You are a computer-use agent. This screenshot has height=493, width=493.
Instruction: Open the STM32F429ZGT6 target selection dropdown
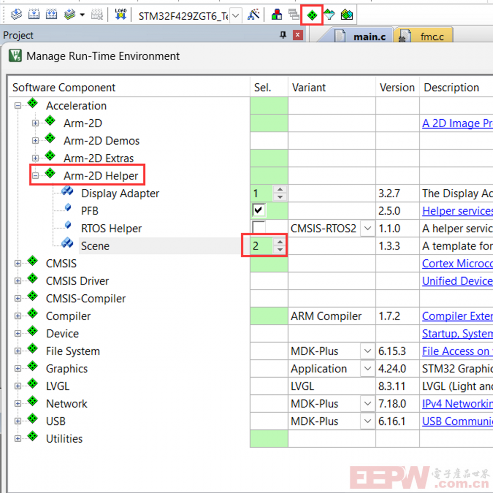click(x=236, y=15)
